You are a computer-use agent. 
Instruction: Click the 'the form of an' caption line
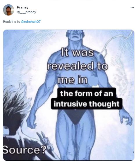(87, 94)
